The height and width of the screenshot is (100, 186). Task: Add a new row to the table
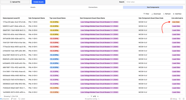[x=177, y=14]
